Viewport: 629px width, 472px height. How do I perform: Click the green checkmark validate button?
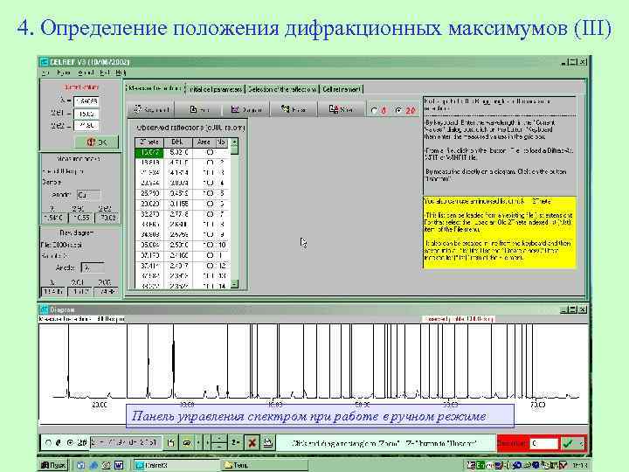click(x=568, y=443)
